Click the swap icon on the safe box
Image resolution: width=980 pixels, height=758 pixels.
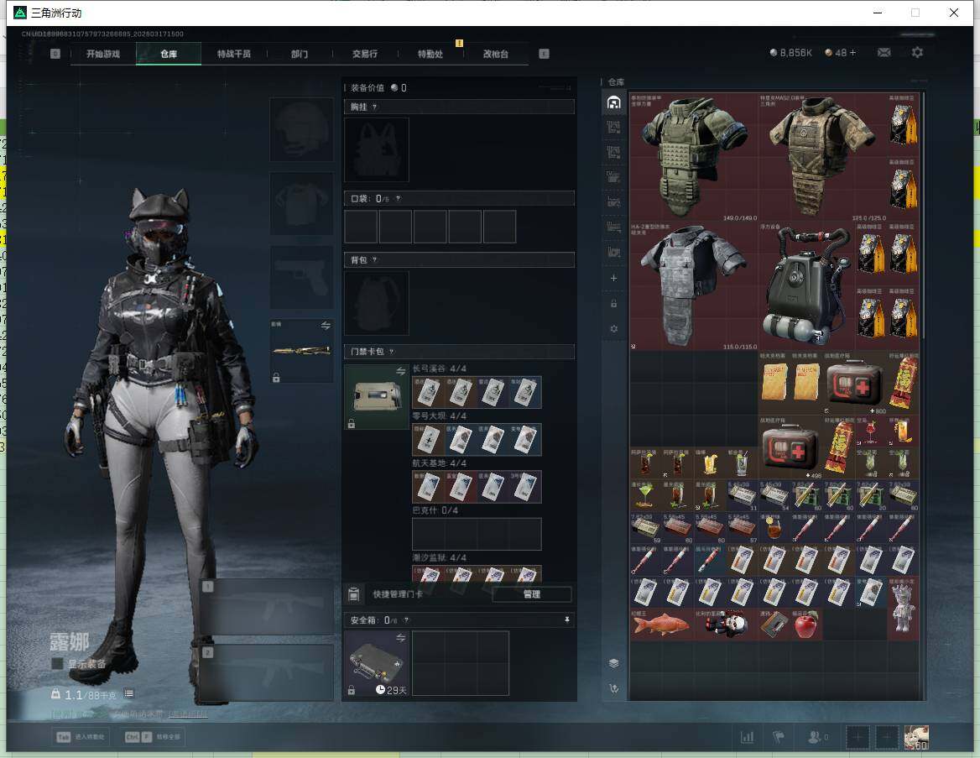coord(400,638)
